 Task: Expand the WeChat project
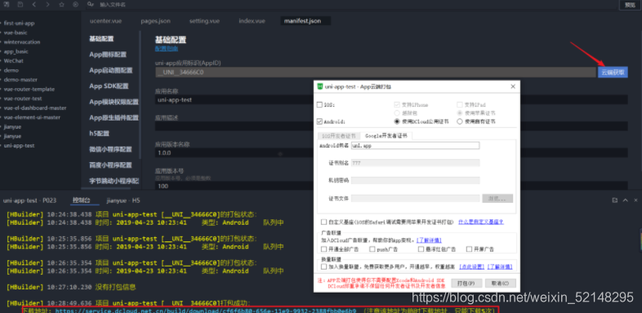[x=2, y=61]
